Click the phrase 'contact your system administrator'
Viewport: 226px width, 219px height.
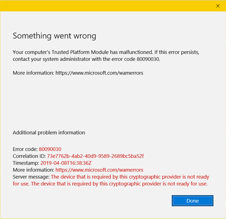[x=52, y=59]
